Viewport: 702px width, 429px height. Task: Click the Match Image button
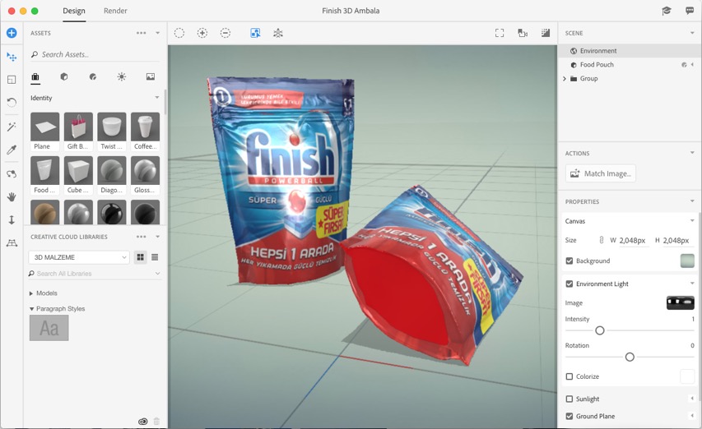coord(600,173)
